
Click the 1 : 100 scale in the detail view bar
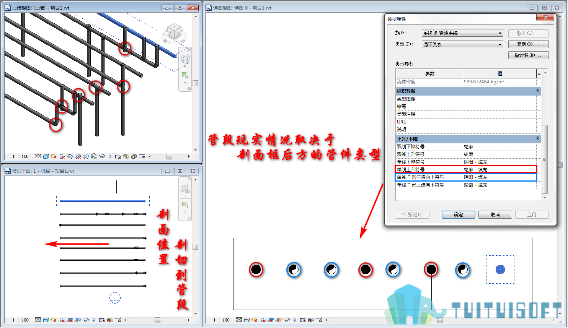click(x=222, y=320)
